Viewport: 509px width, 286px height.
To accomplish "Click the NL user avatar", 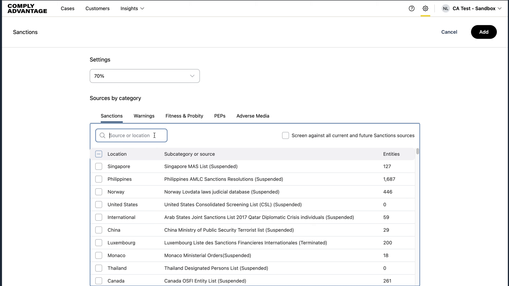I will coord(446,8).
